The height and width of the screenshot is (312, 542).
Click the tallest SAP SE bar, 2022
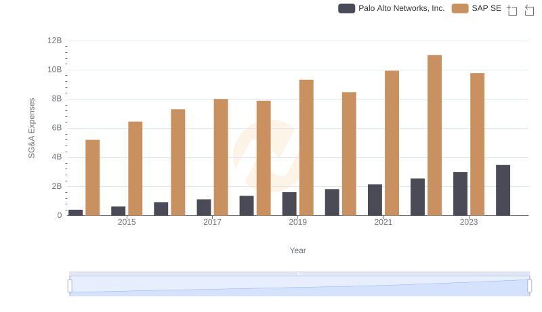(434, 135)
